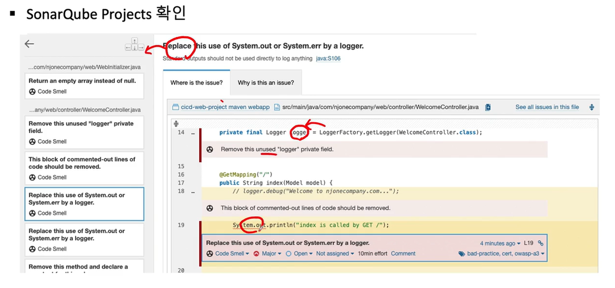This screenshot has width=615, height=288.
Task: Click 'Standard outputs should not be used' description
Action: pyautogui.click(x=238, y=59)
